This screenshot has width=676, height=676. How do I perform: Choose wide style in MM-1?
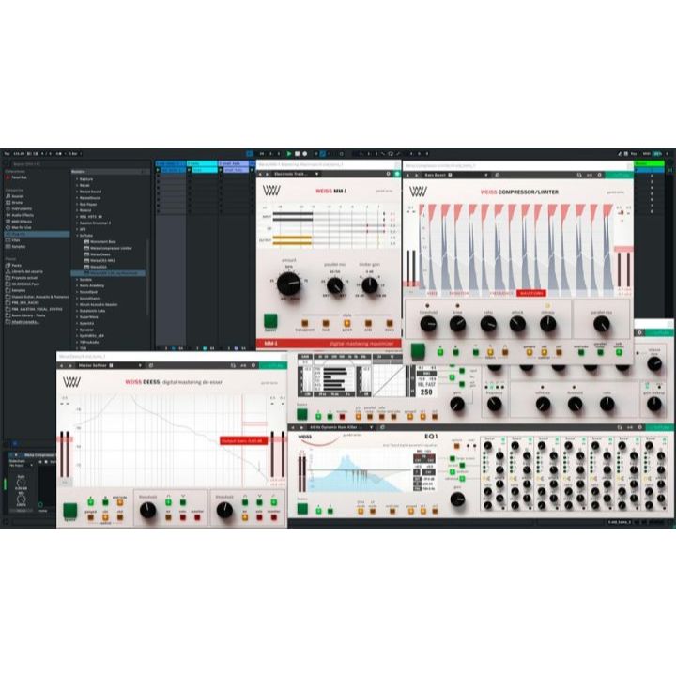[368, 323]
